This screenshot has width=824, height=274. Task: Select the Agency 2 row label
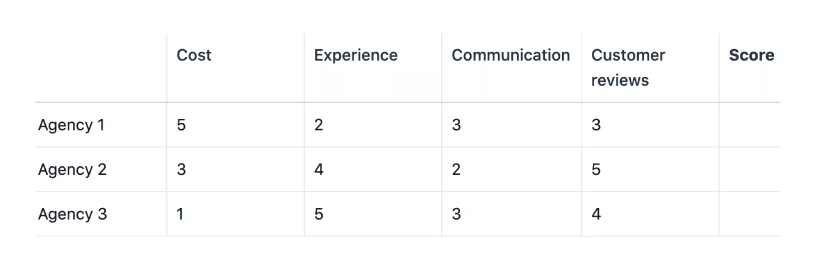tap(72, 169)
